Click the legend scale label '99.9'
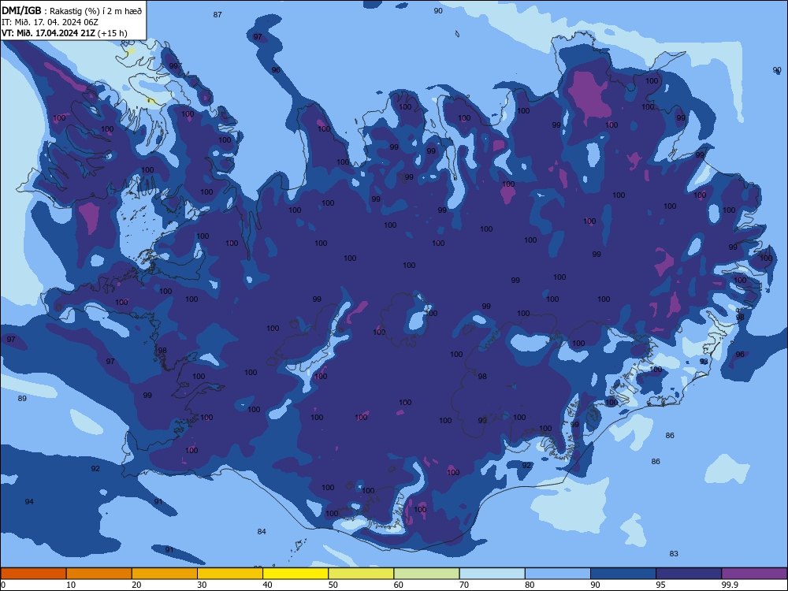 pyautogui.click(x=729, y=585)
